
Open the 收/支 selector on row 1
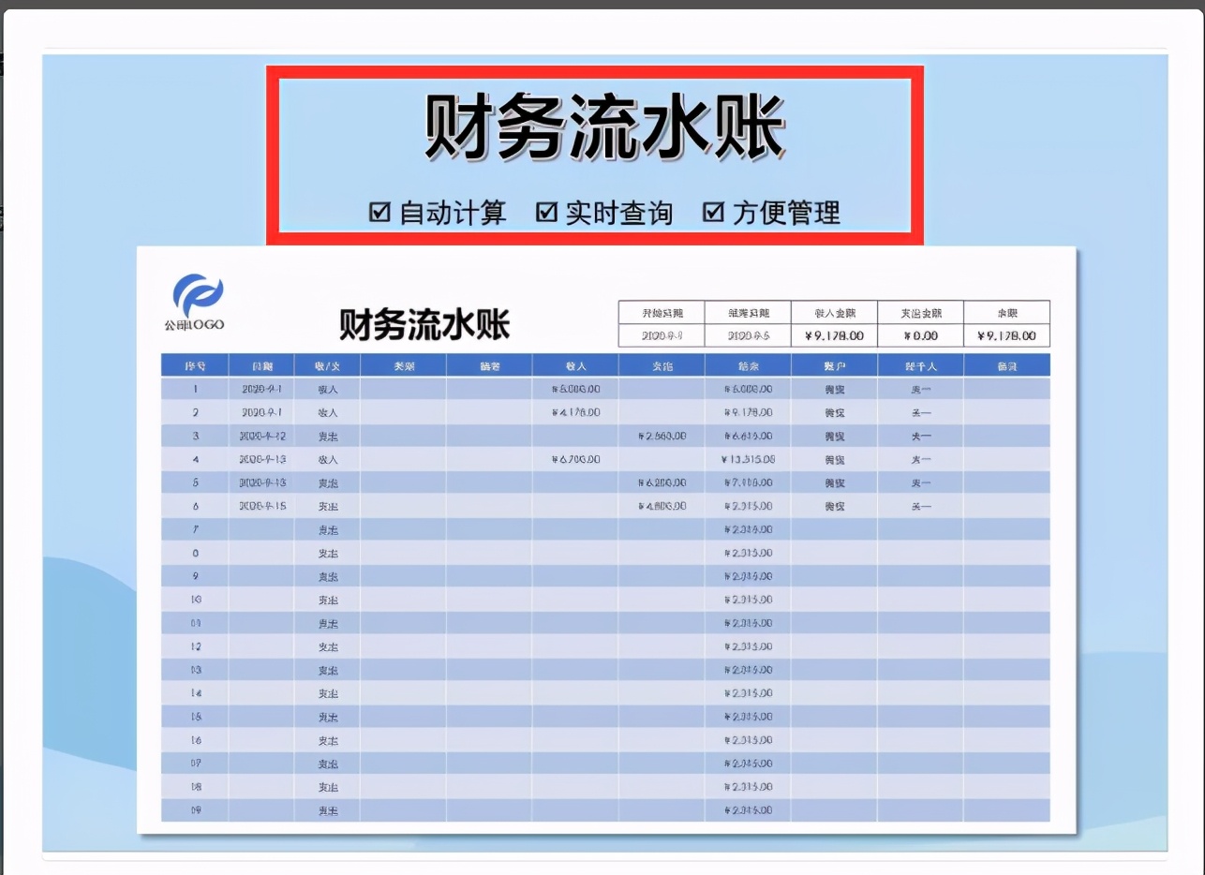tap(327, 389)
